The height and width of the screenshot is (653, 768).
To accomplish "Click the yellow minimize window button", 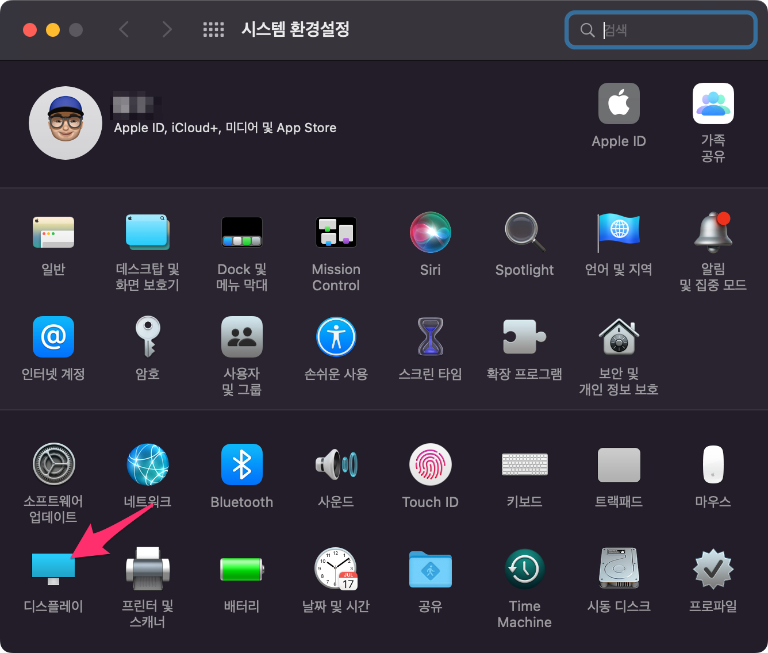I will click(x=53, y=29).
